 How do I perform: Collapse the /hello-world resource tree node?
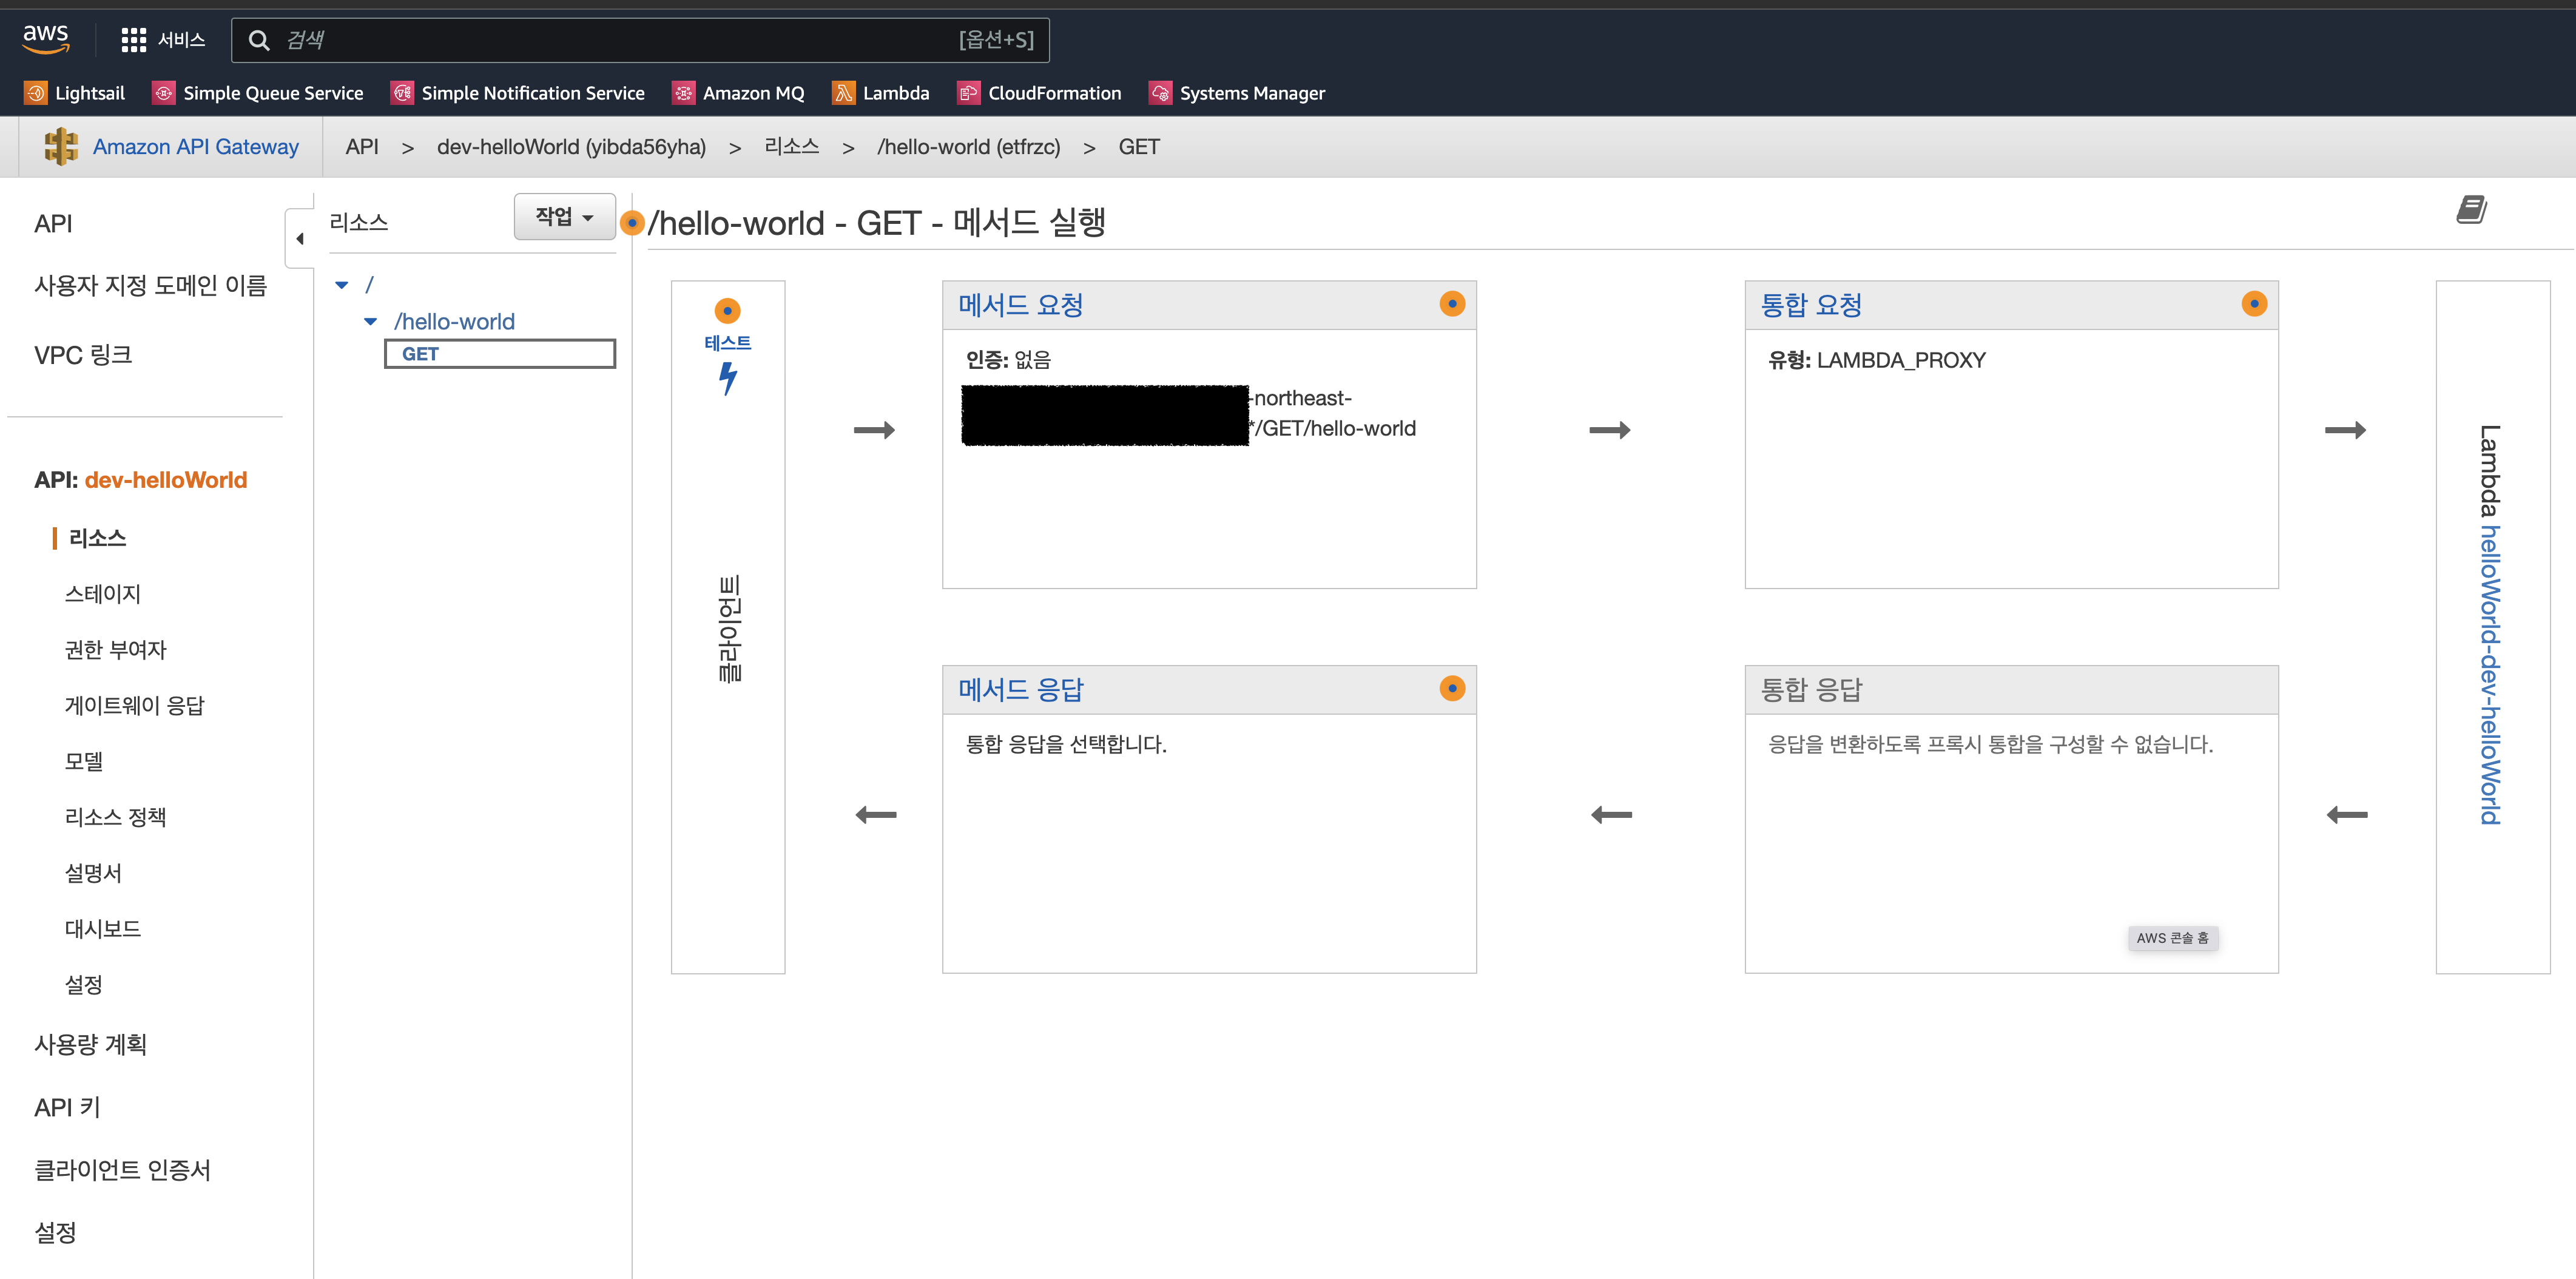(371, 322)
